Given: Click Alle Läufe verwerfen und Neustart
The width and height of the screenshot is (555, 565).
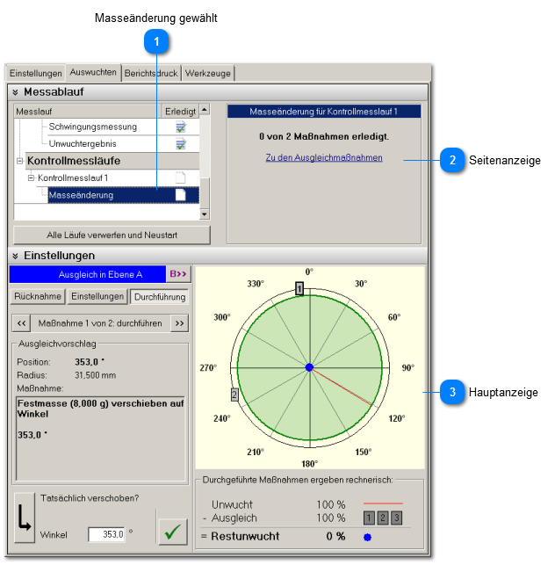Looking at the screenshot, I should [112, 235].
